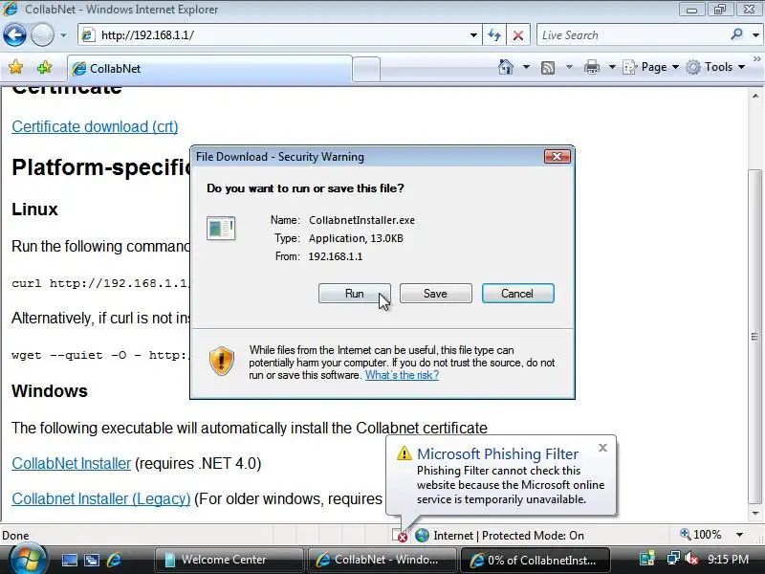
Task: Click the page vertical scrollbar thumb
Action: pos(755,336)
